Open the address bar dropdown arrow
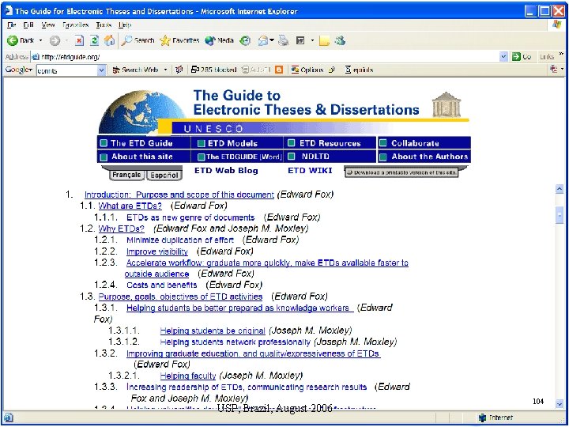The image size is (569, 427). click(x=503, y=57)
